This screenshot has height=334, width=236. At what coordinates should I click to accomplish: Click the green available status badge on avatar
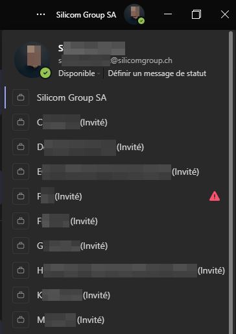45,73
